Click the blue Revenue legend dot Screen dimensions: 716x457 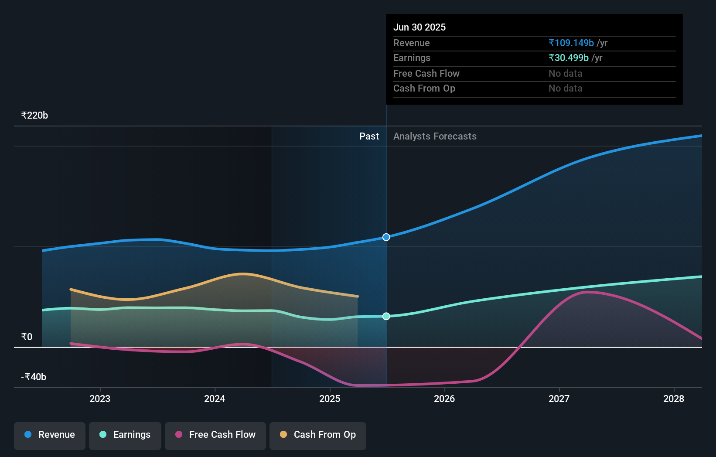[27, 435]
